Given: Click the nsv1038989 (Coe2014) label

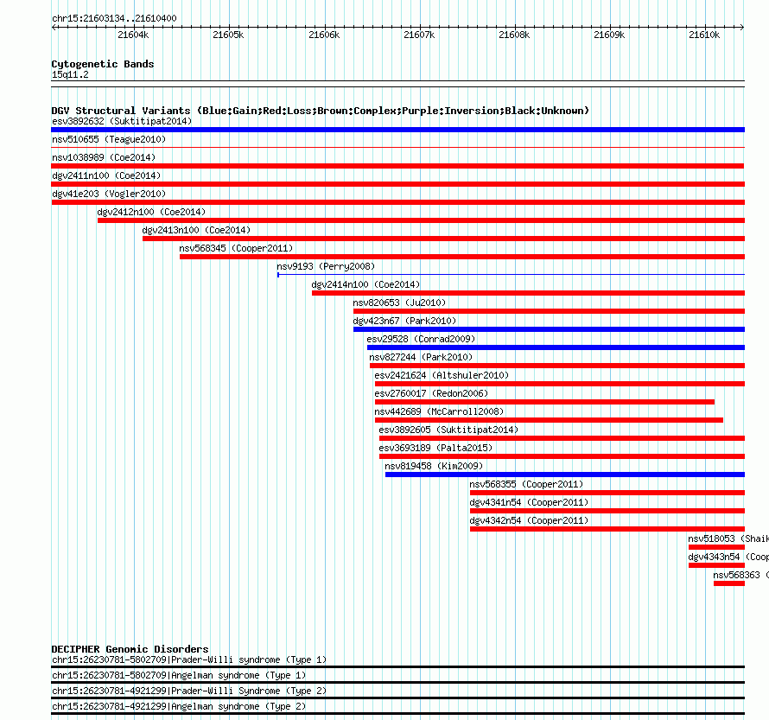Looking at the screenshot, I should [x=104, y=157].
